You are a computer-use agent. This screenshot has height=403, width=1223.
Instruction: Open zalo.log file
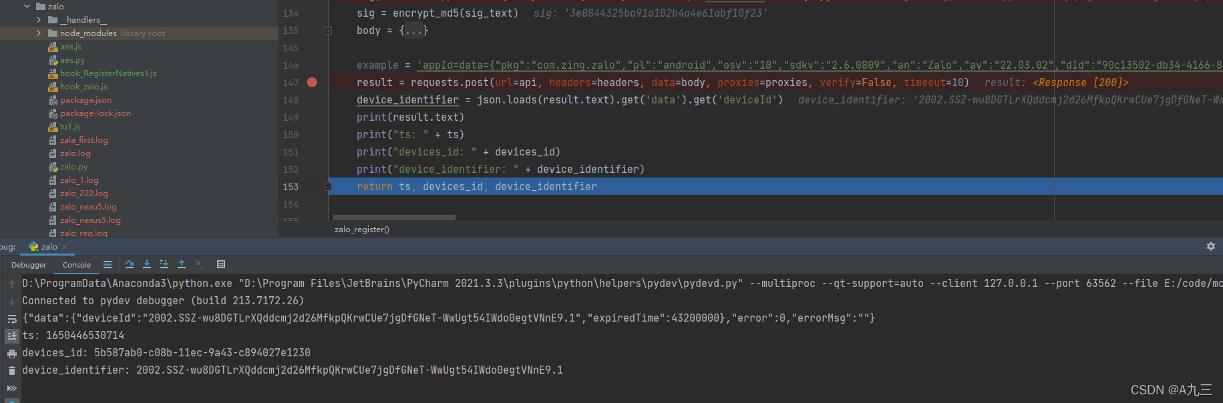75,153
